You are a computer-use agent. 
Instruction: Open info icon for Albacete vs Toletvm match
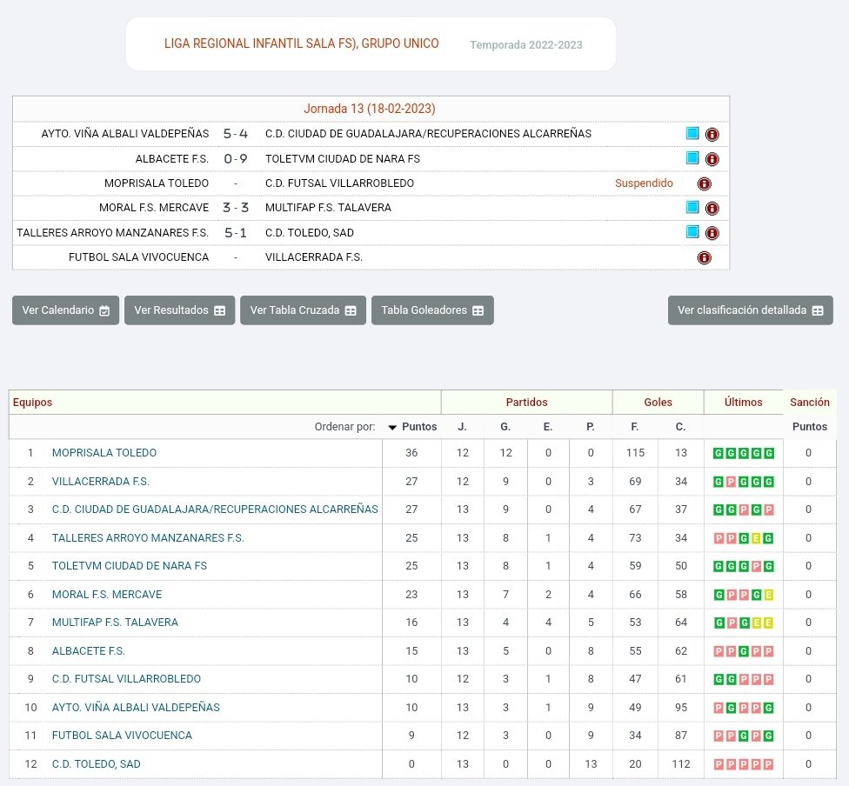point(712,159)
